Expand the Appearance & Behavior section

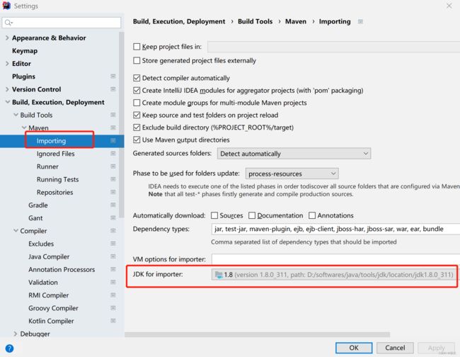coord(7,38)
